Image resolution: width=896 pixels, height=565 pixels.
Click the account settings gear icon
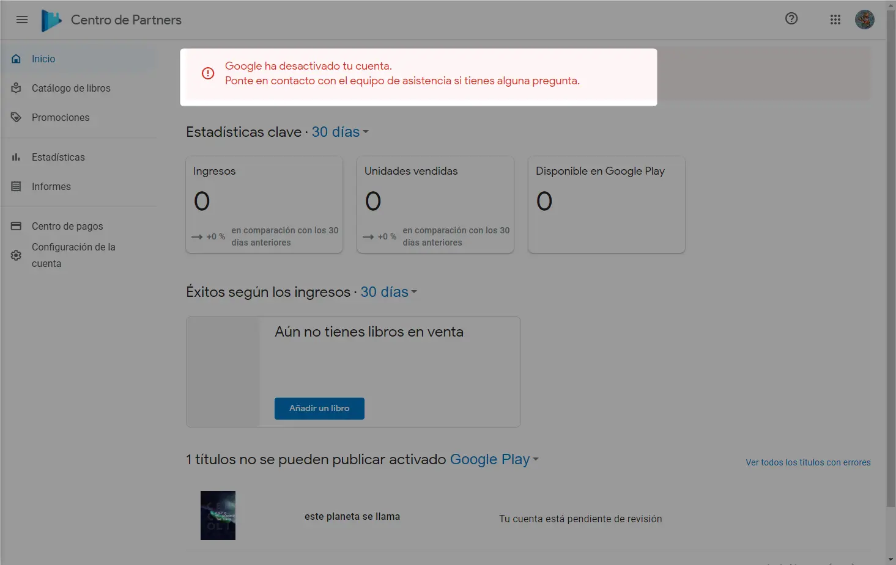(17, 255)
